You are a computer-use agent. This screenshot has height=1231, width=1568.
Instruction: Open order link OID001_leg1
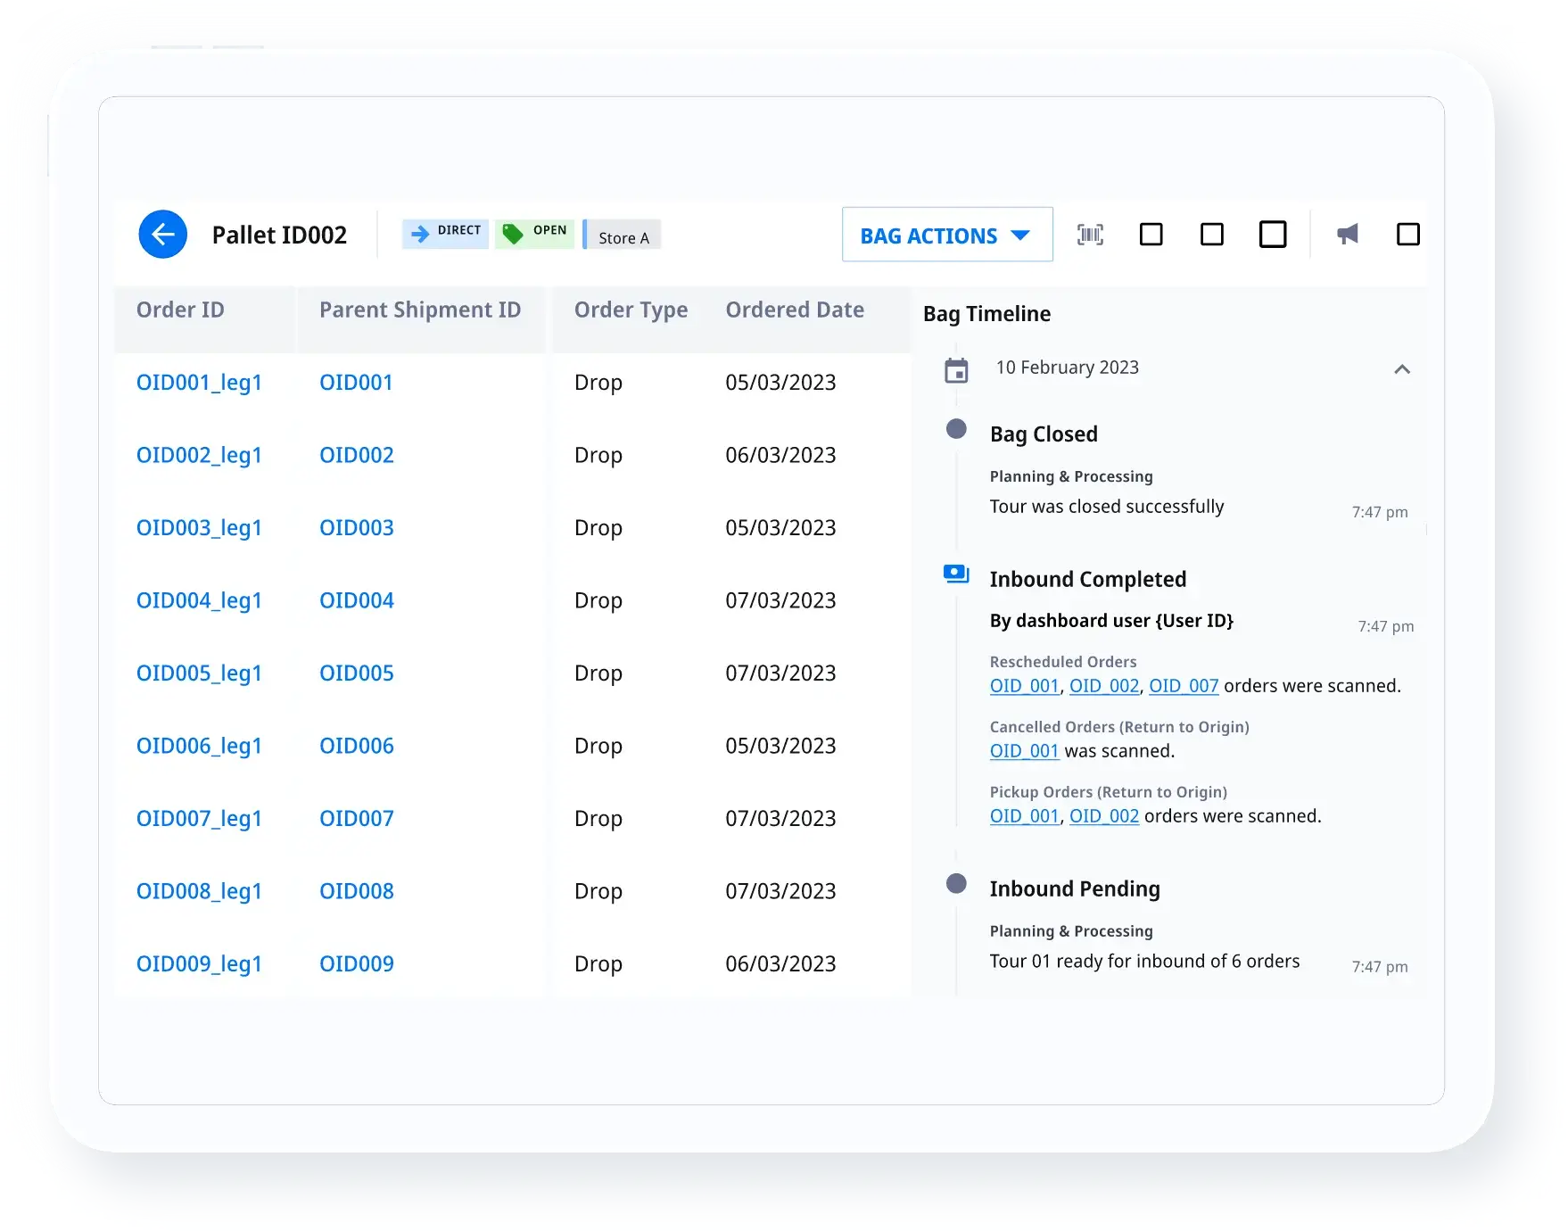pos(199,383)
